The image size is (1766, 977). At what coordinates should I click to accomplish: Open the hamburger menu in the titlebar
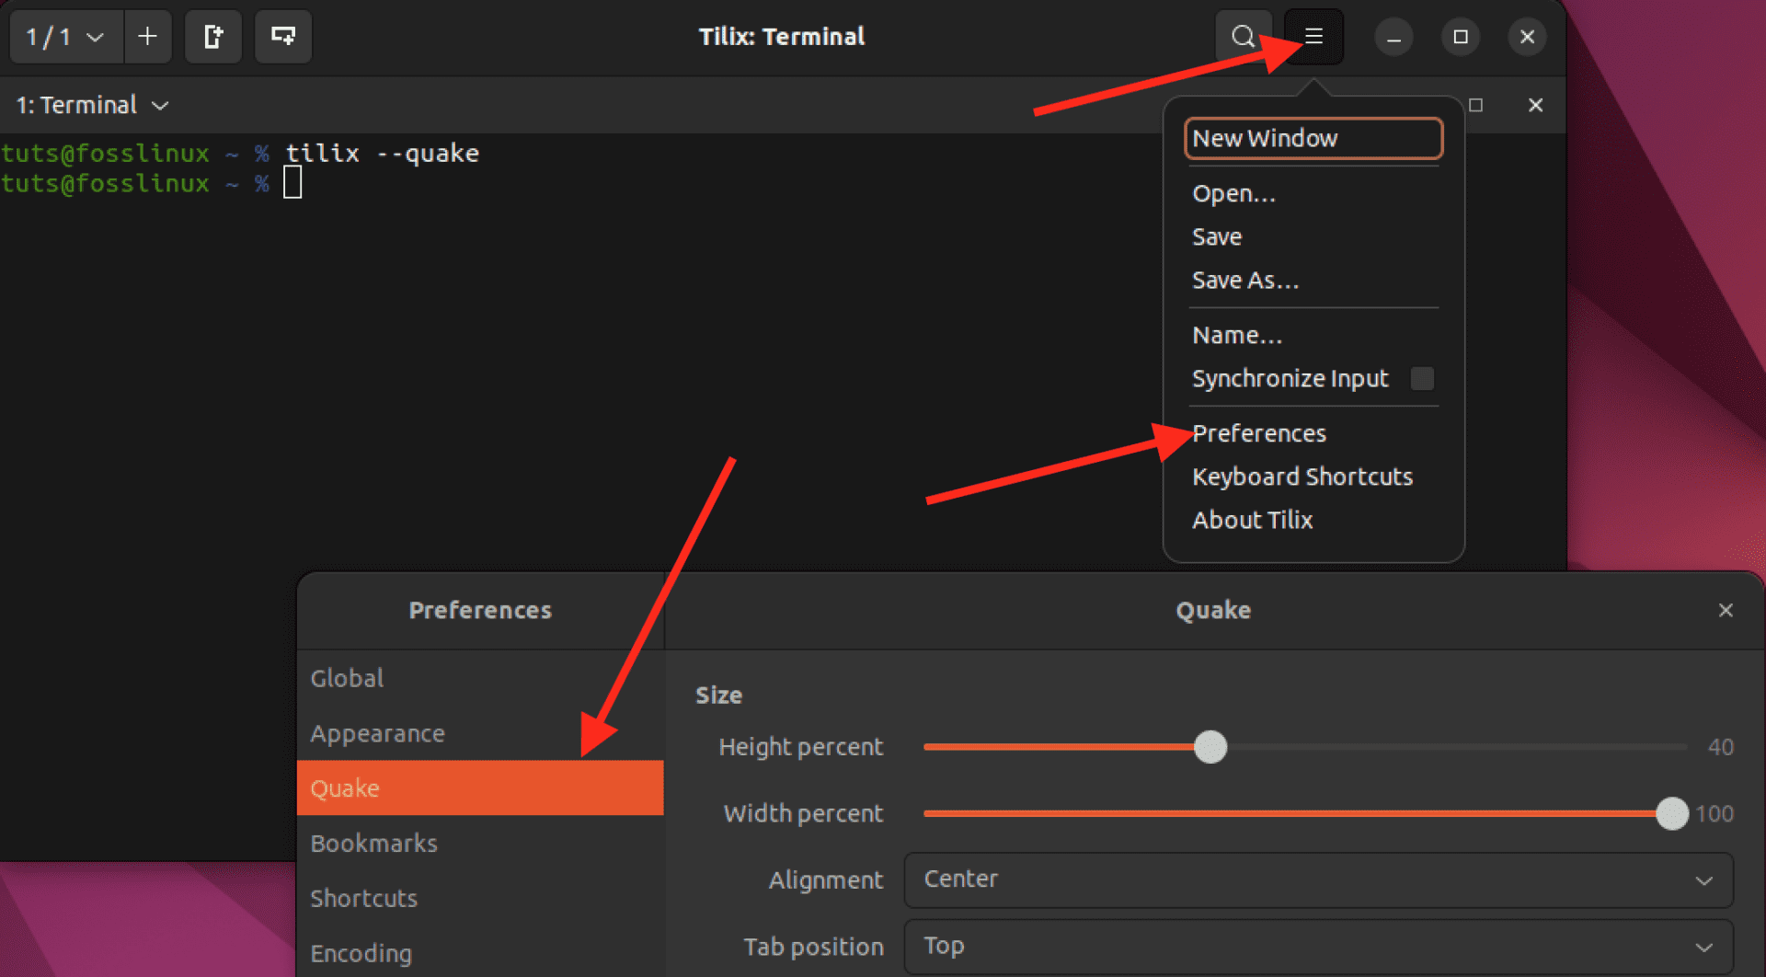tap(1313, 37)
